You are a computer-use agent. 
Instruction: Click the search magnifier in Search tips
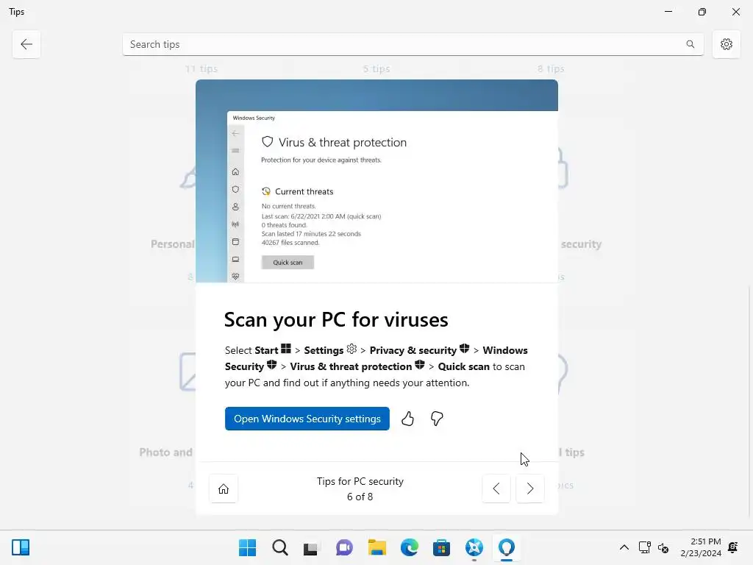[x=690, y=44]
